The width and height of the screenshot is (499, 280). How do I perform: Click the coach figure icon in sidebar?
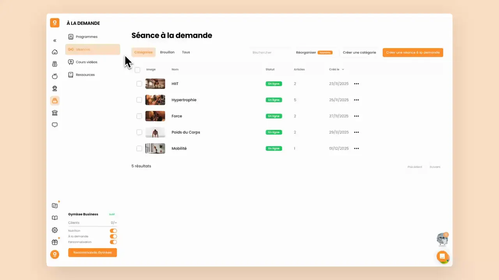click(55, 89)
